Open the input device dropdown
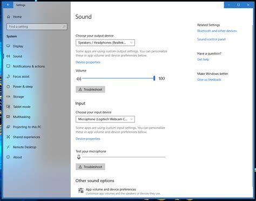 pos(105,119)
